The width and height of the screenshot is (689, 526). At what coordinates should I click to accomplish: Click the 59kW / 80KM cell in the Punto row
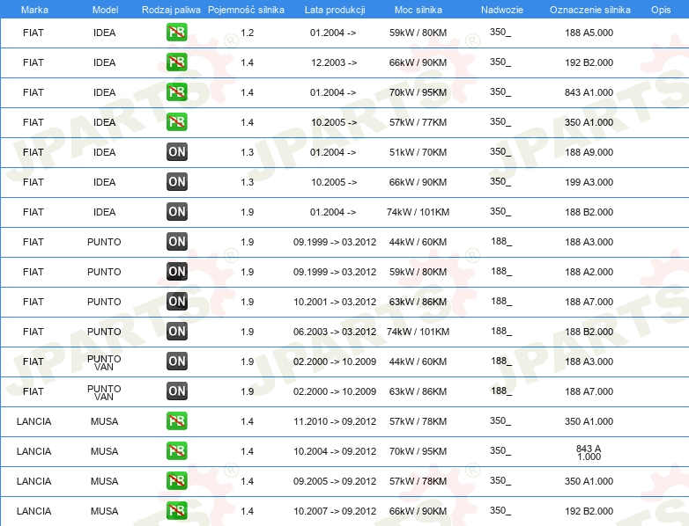click(x=418, y=272)
